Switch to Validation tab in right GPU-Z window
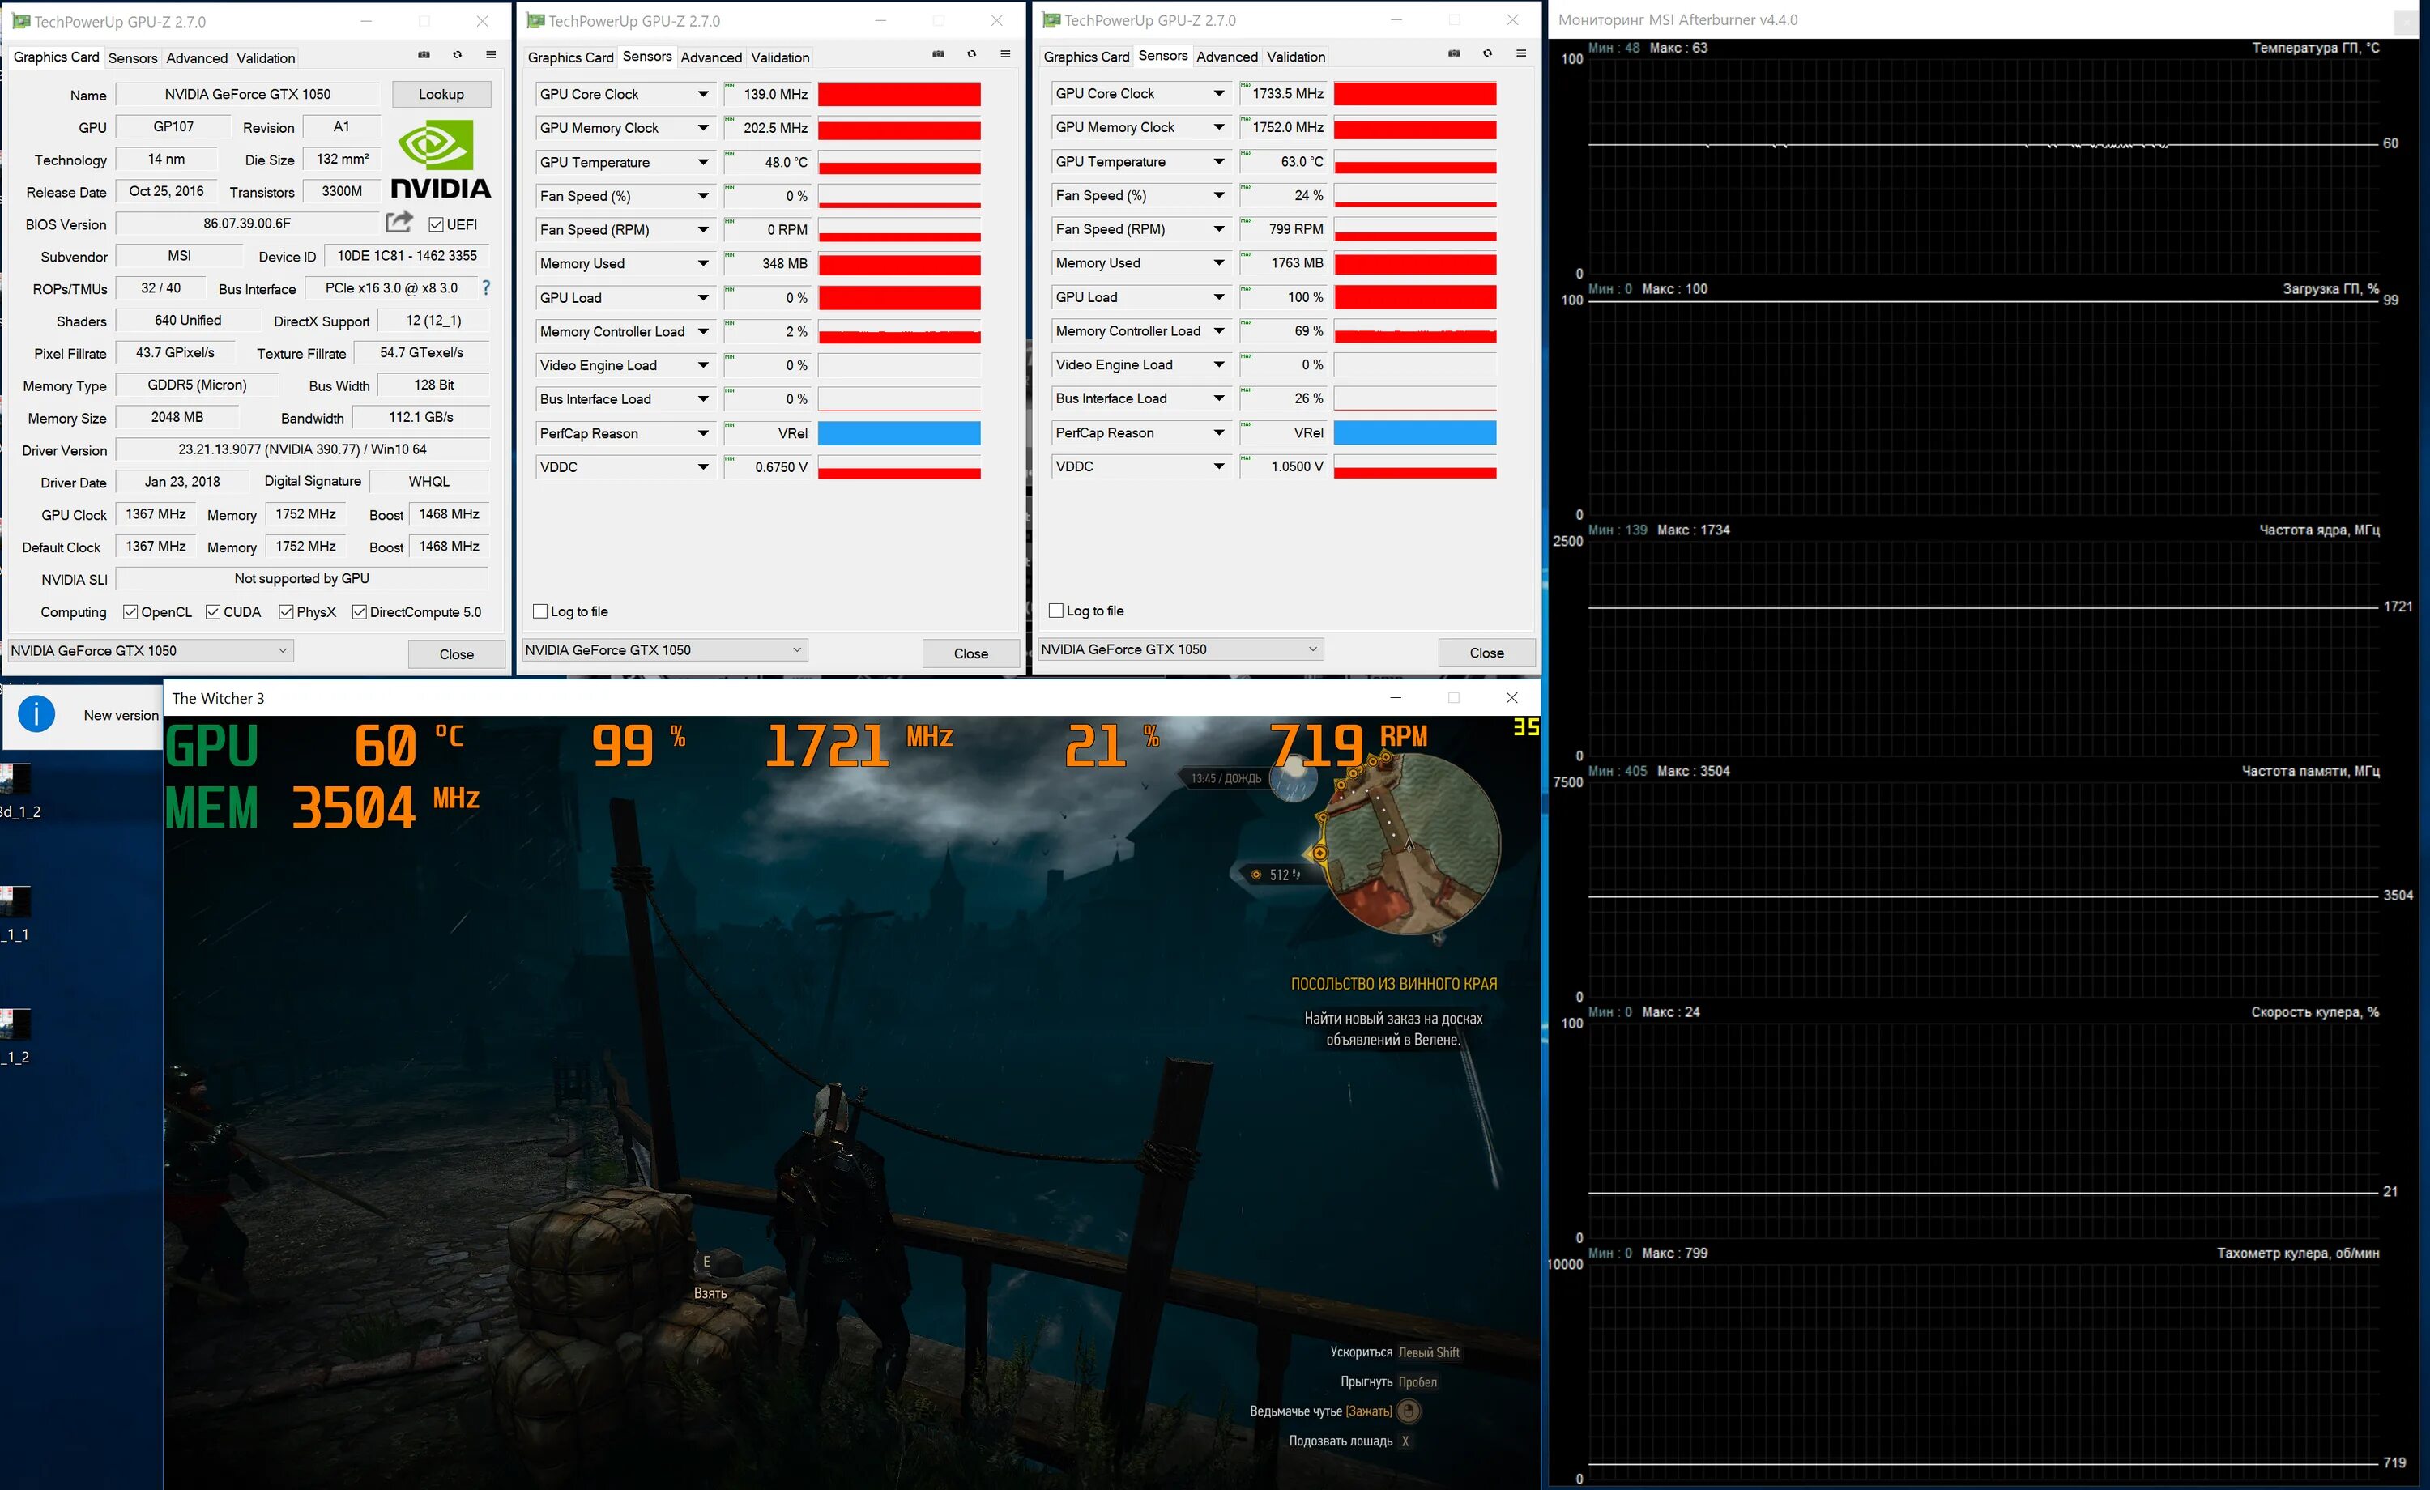 pyautogui.click(x=1296, y=56)
